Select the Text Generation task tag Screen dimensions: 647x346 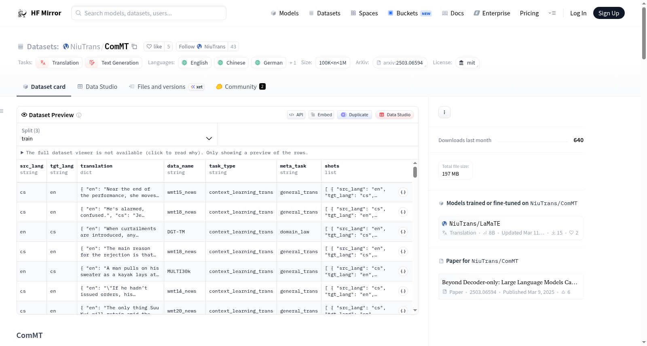pyautogui.click(x=114, y=63)
